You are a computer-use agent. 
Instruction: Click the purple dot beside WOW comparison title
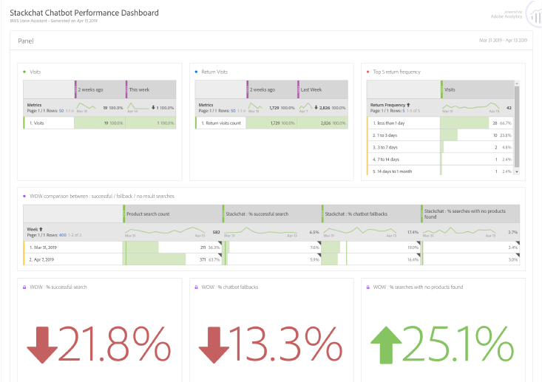tap(24, 197)
